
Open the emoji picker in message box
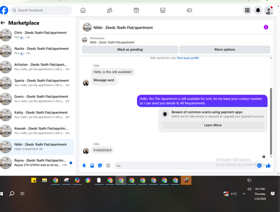259,166
